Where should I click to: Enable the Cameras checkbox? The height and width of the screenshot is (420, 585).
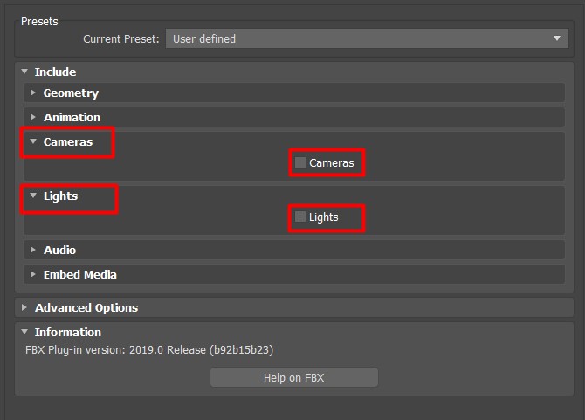[x=300, y=162]
